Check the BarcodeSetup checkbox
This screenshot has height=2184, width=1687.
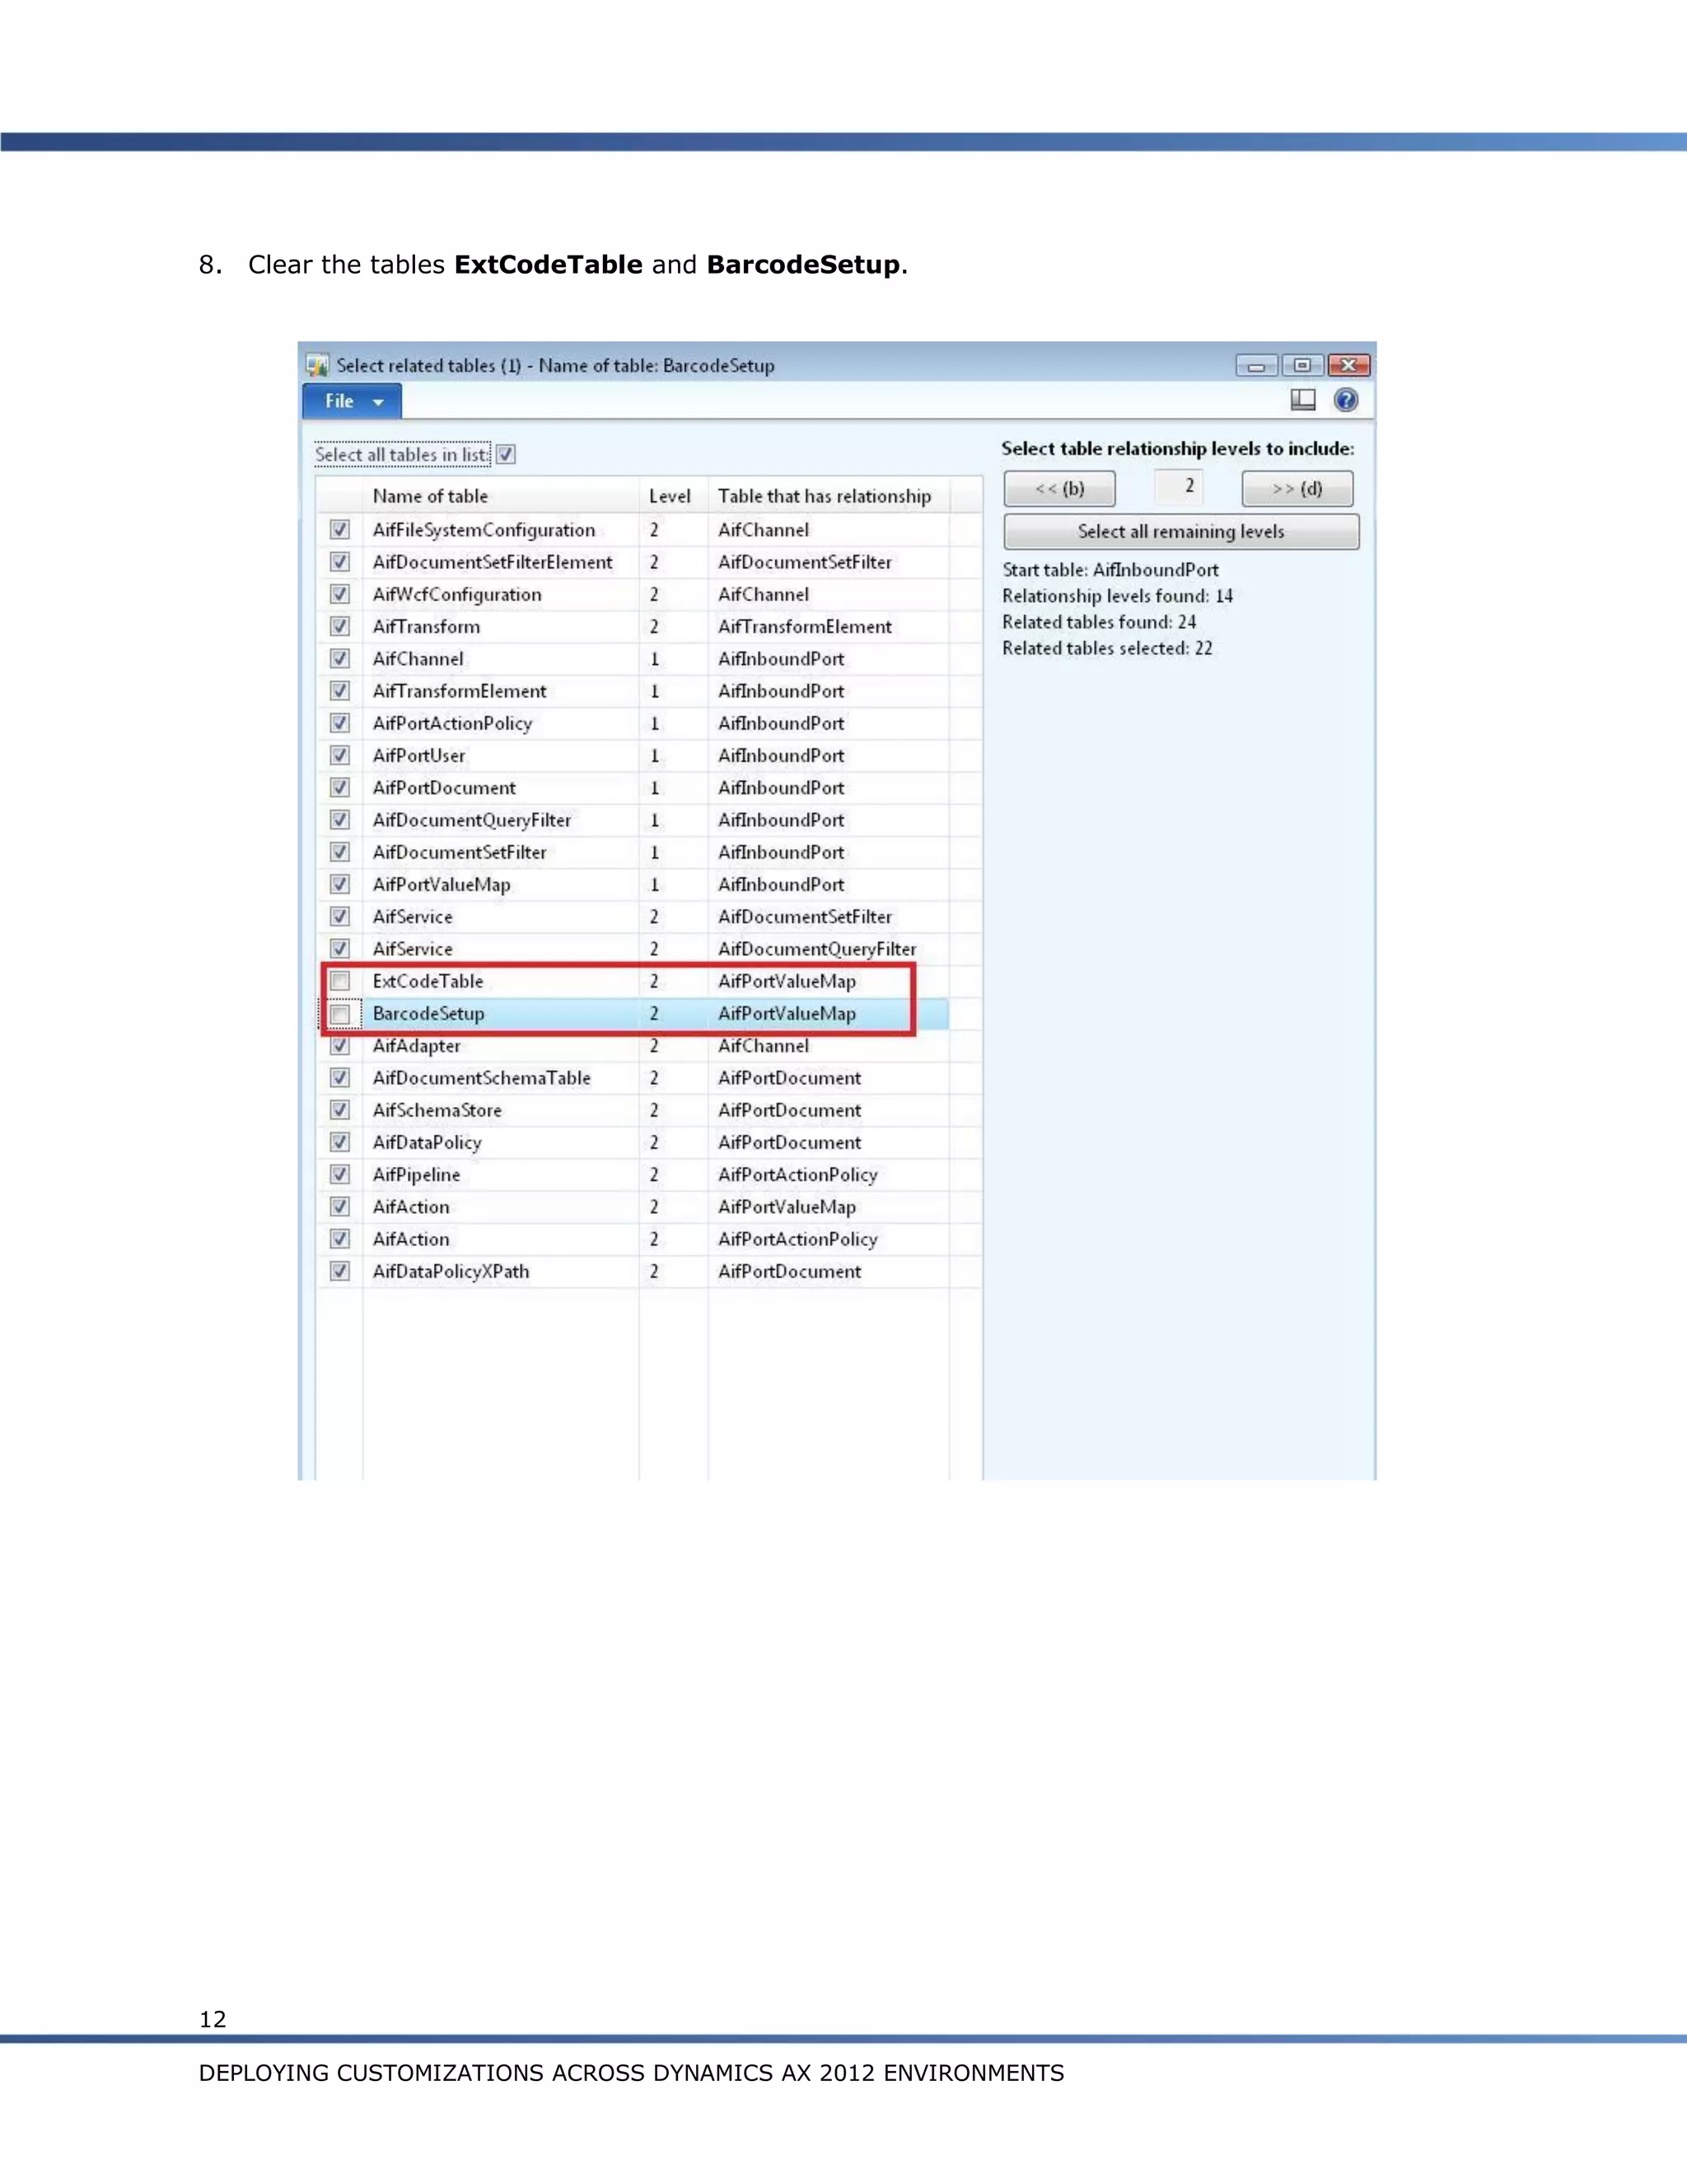click(340, 1014)
